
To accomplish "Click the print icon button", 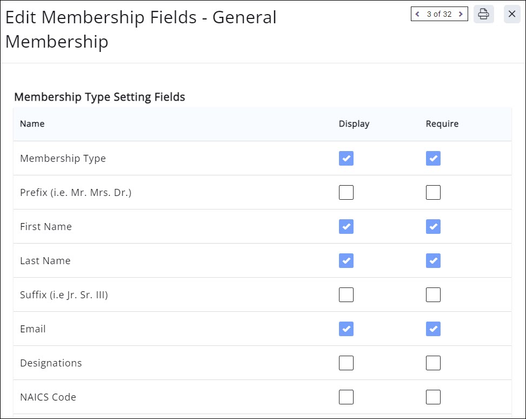I will tap(483, 14).
